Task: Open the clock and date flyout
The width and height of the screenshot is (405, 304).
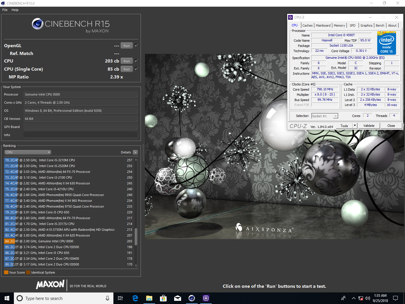Action: click(x=380, y=298)
